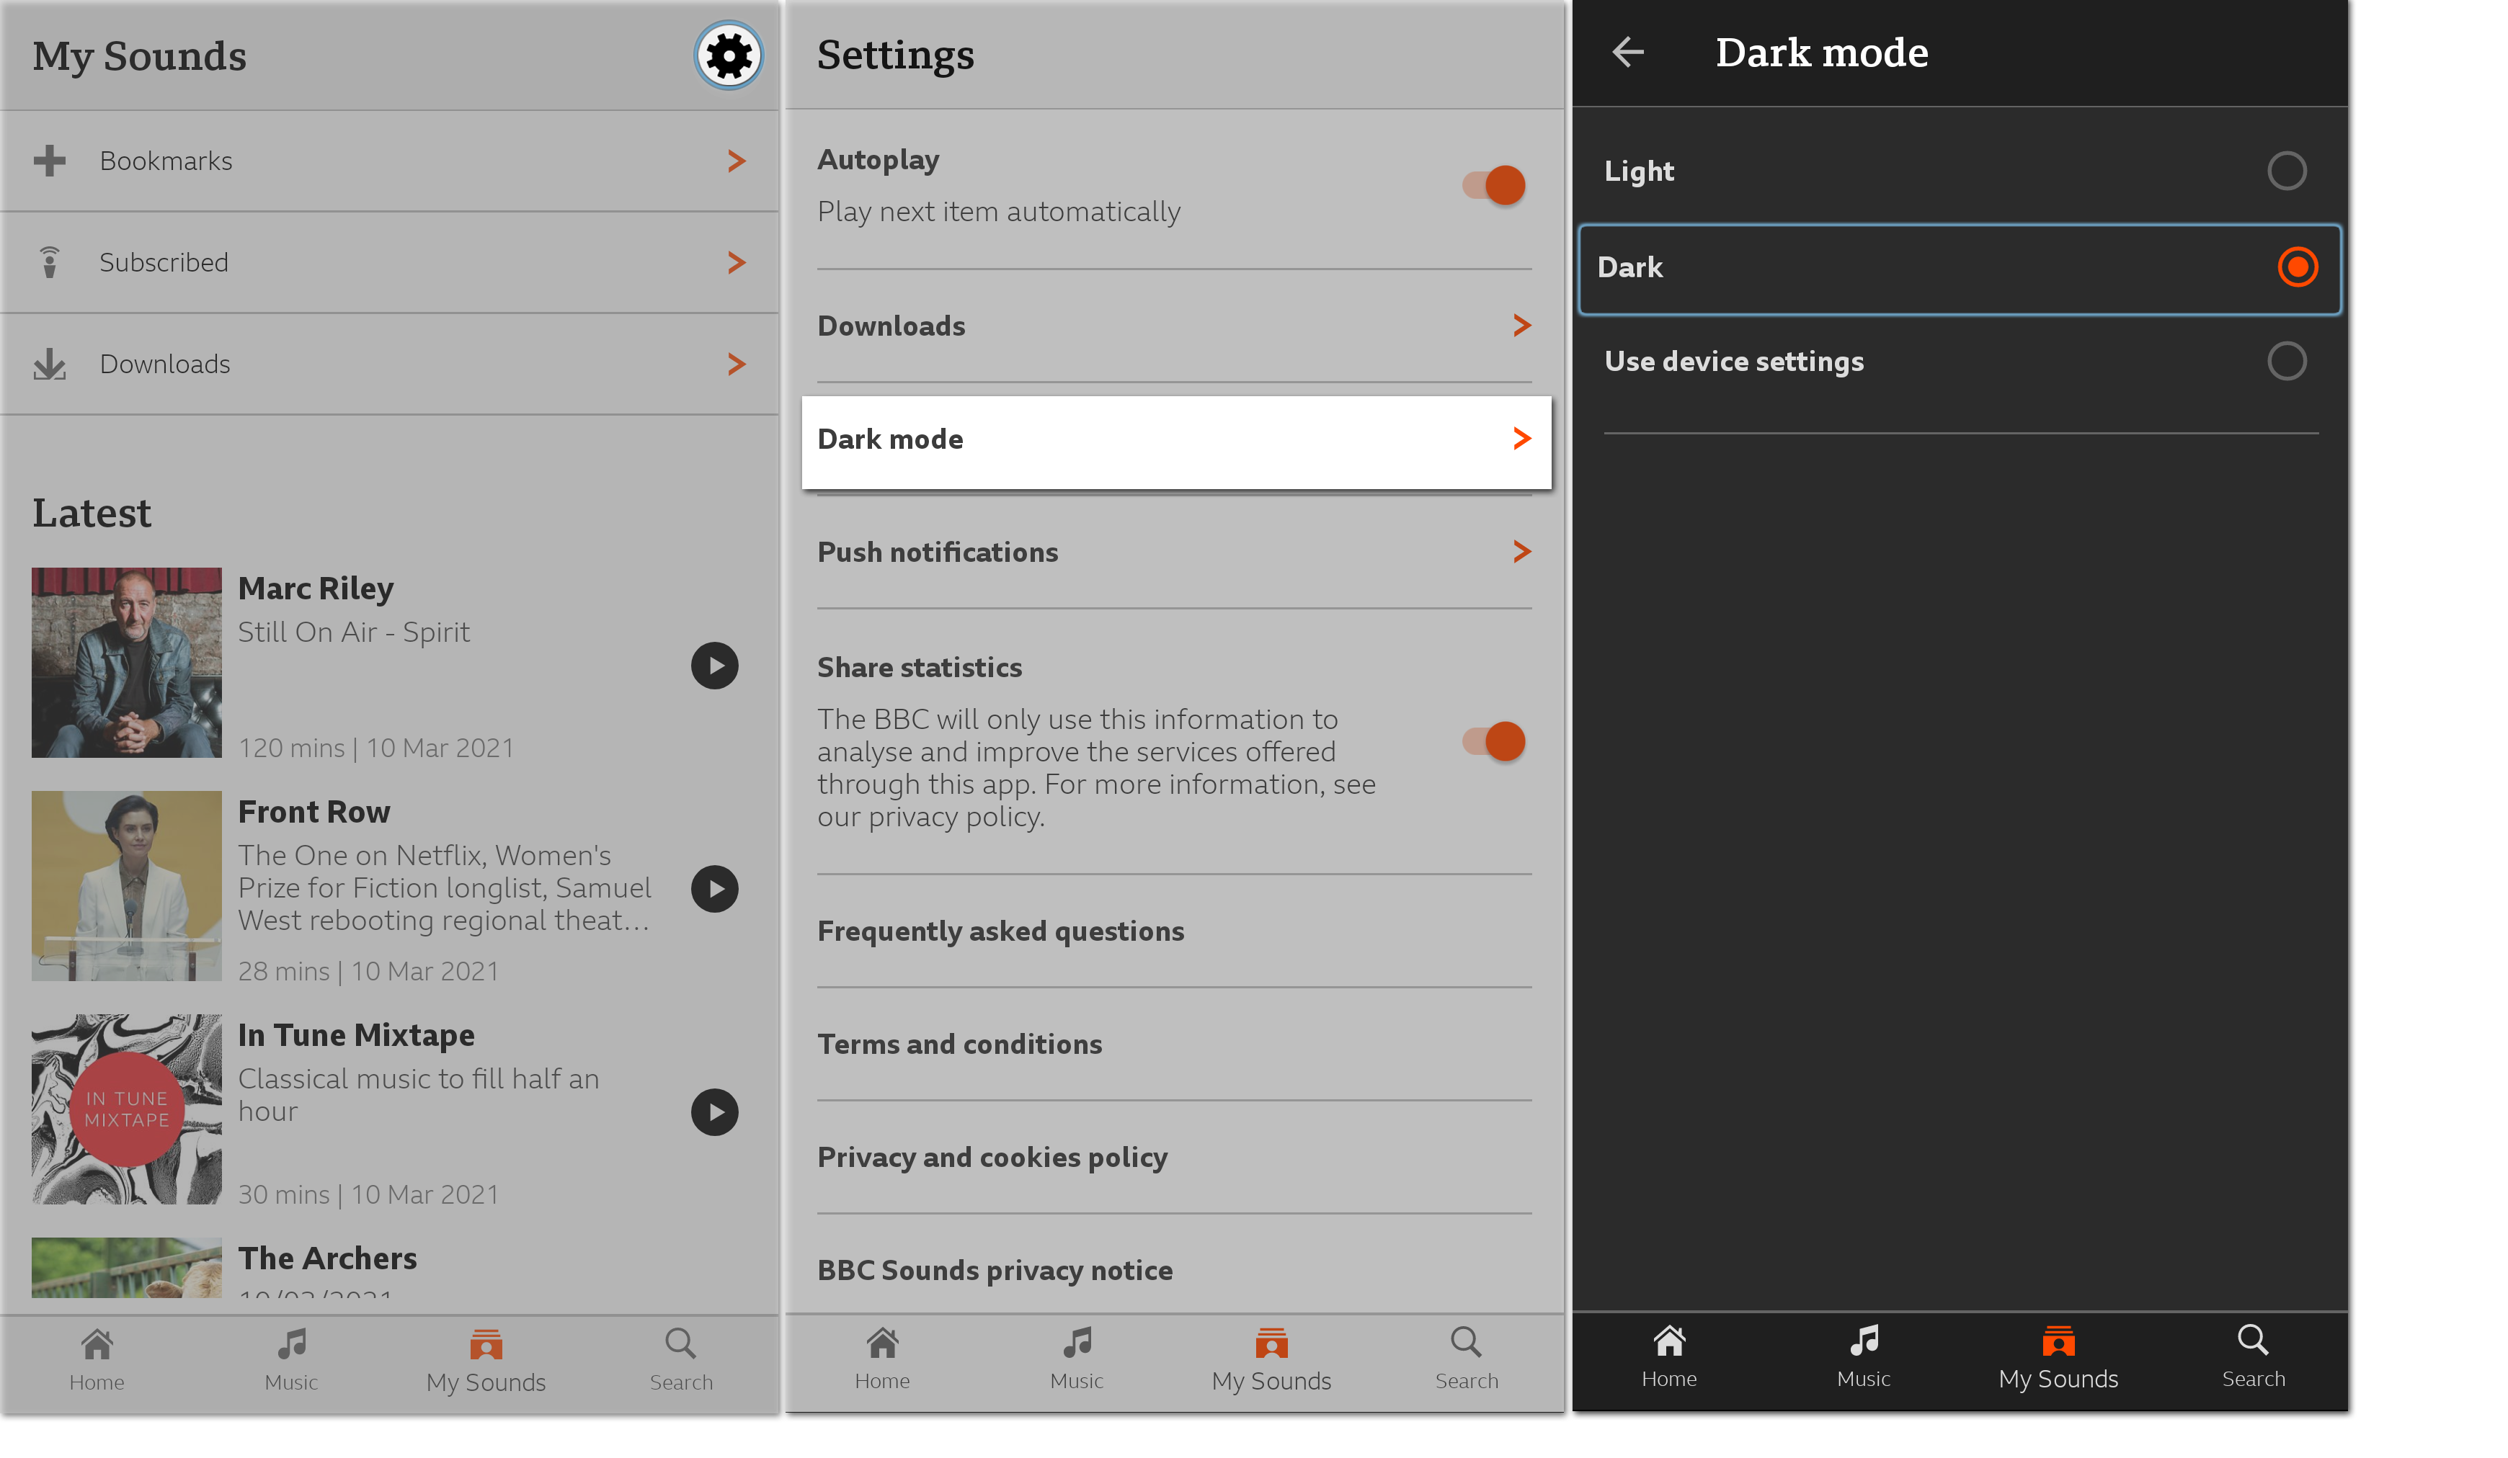Tap My Sounds icon in Dark mode screen nav bar
2508x1458 pixels.
pyautogui.click(x=2058, y=1341)
